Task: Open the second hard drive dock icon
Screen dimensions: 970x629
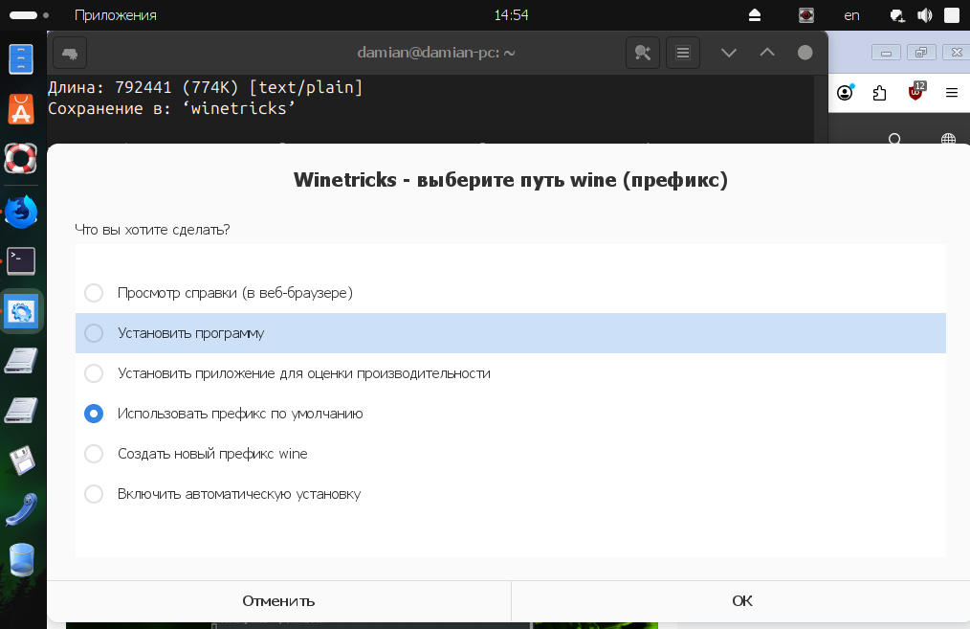Action: 21,411
